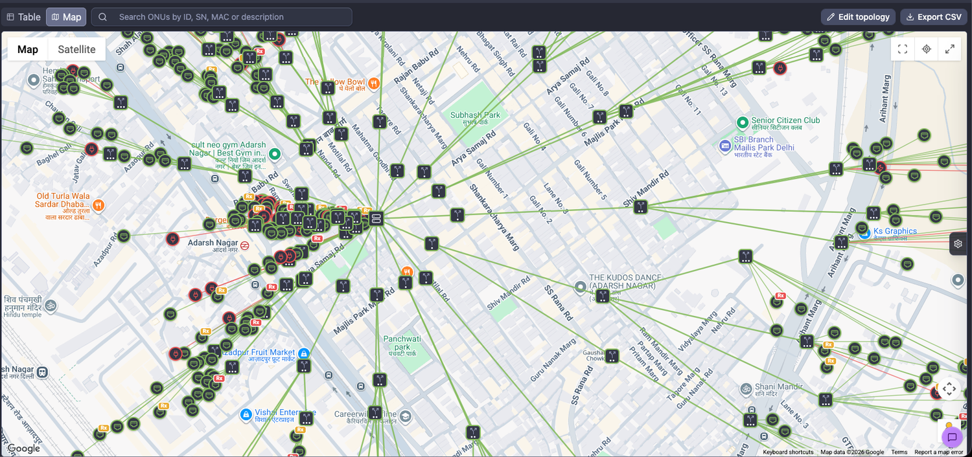Click the Careerwill education pin
The image size is (972, 457).
[406, 416]
